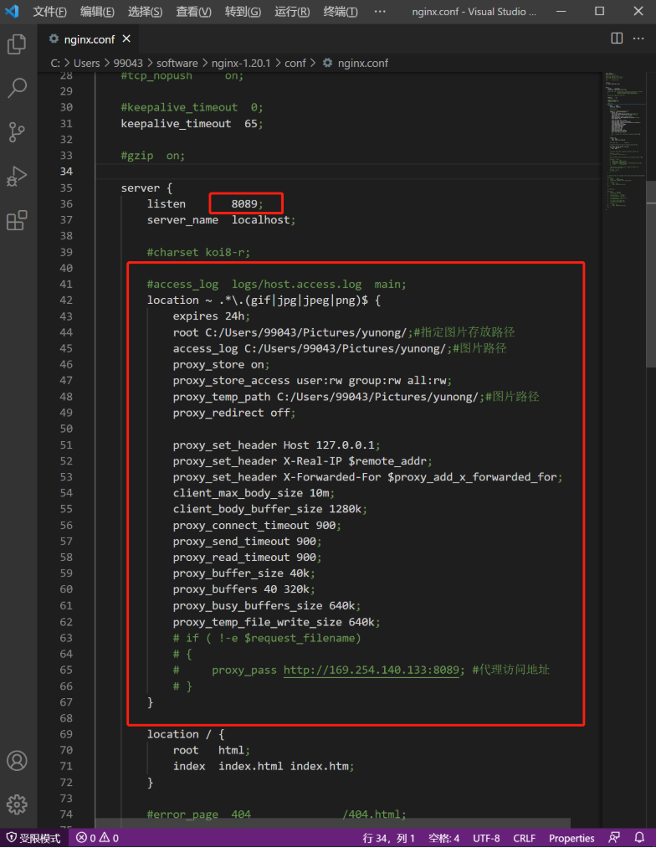Open the Source Control view icon

click(17, 132)
